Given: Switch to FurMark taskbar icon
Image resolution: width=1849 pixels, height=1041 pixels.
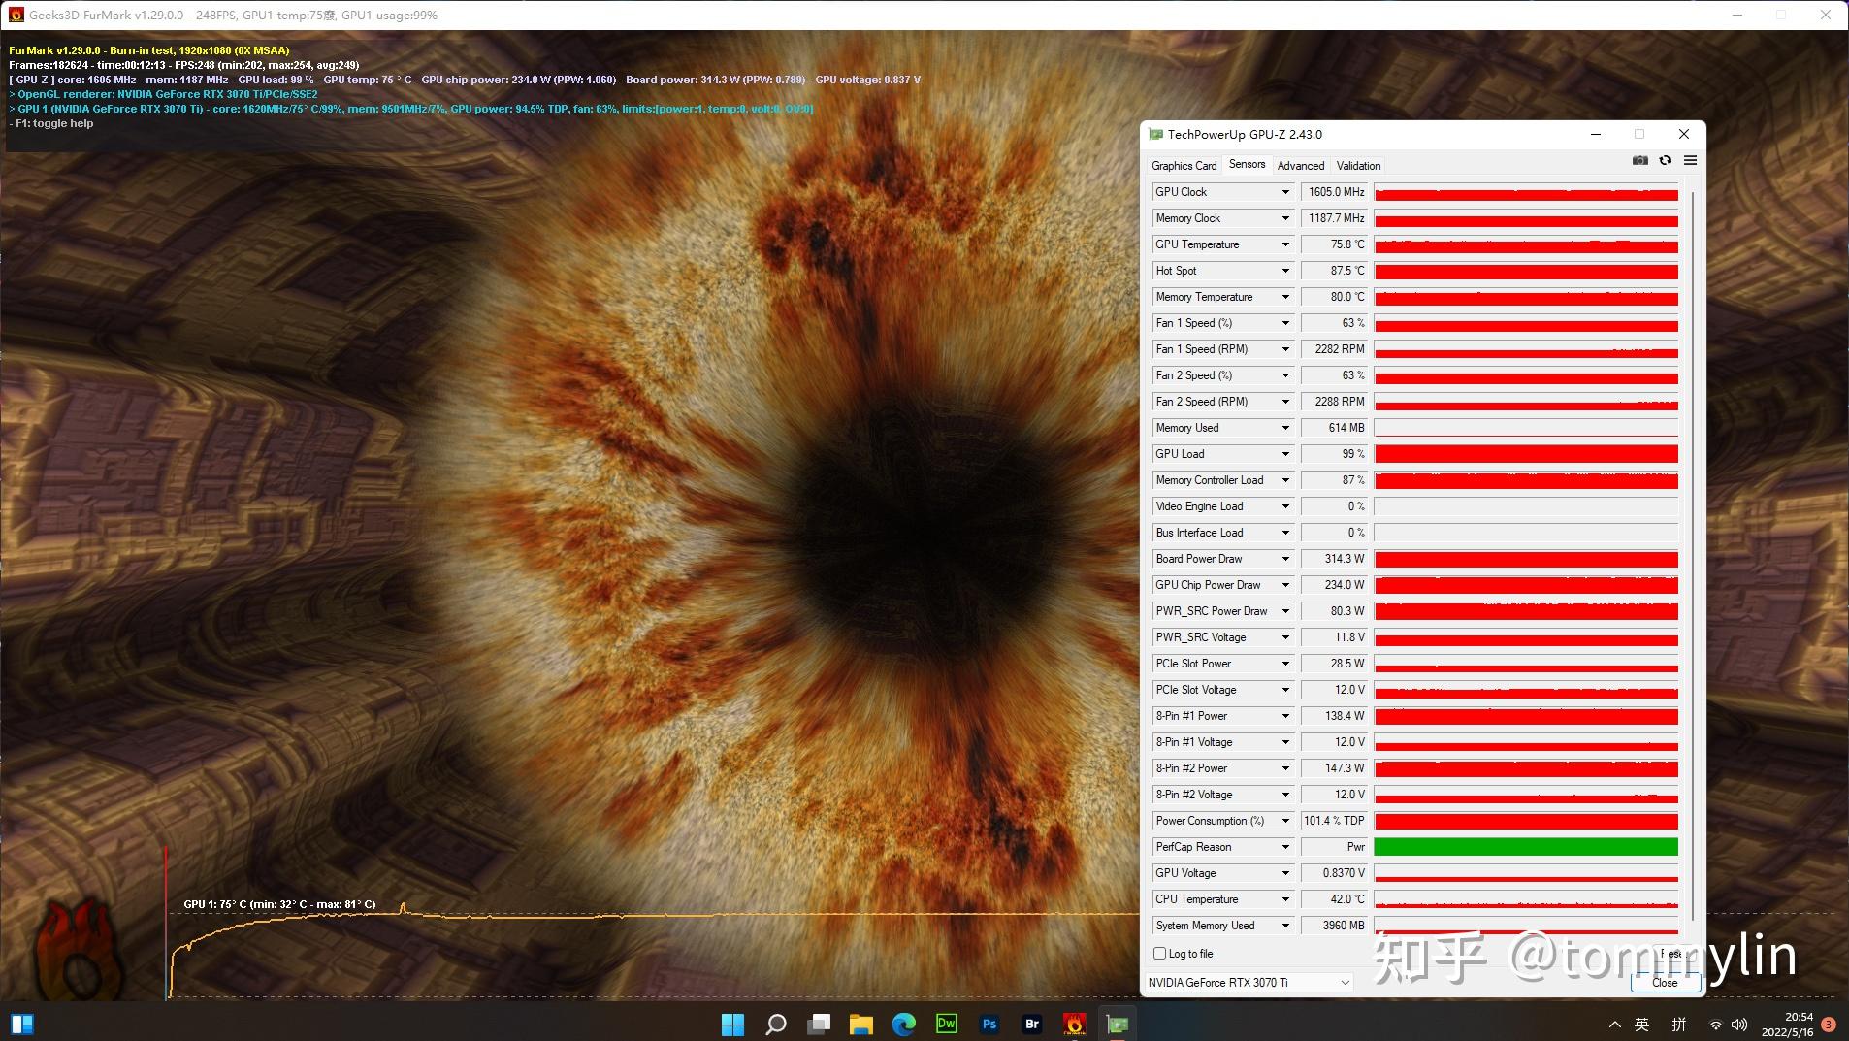Looking at the screenshot, I should 1075,1024.
